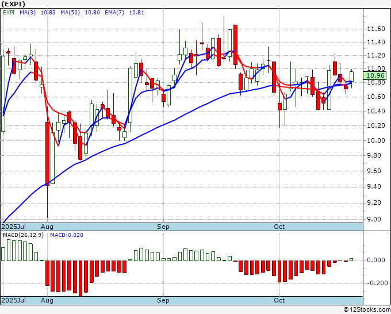The height and width of the screenshot is (314, 391).
Task: Click 2025Jul on the price chart time axis
Action: 14,227
